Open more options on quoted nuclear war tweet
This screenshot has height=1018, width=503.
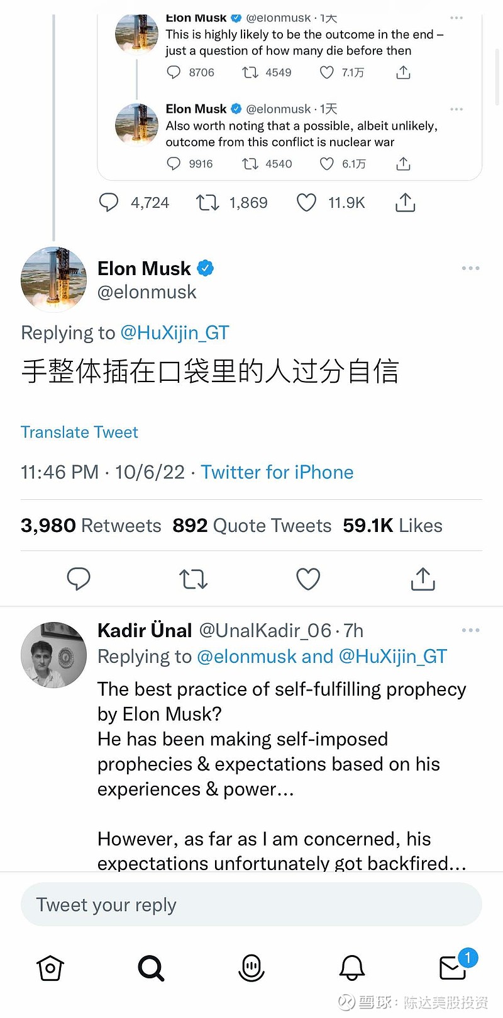click(x=456, y=109)
